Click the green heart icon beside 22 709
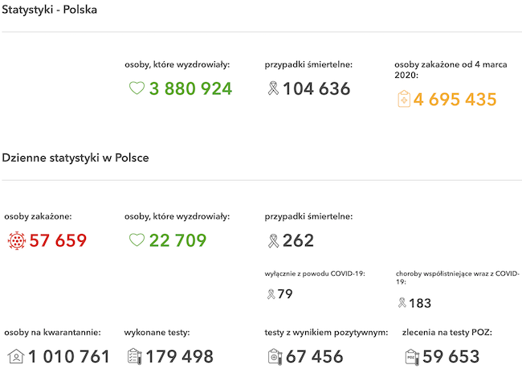Screen dimensions: 522x377 [137, 240]
